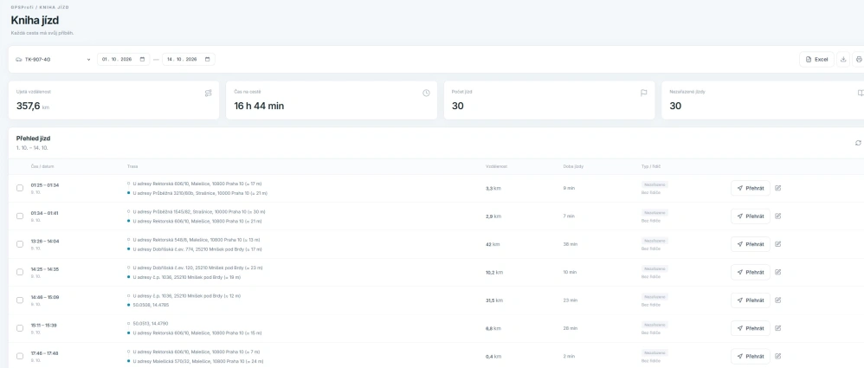Click the Čas / datum column header

42,166
